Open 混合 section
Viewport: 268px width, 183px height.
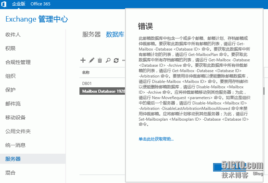(x=10, y=173)
